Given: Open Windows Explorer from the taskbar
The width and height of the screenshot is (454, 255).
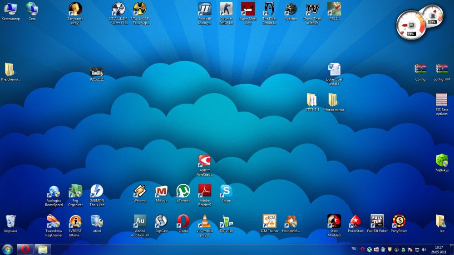Looking at the screenshot, I should (43, 249).
